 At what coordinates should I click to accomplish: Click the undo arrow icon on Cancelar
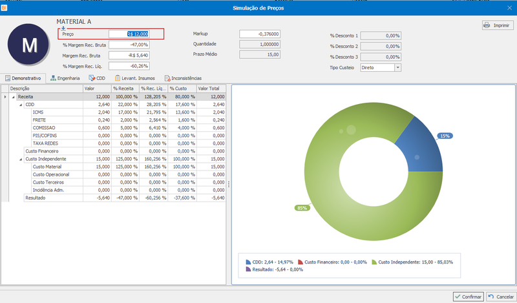pyautogui.click(x=491, y=297)
